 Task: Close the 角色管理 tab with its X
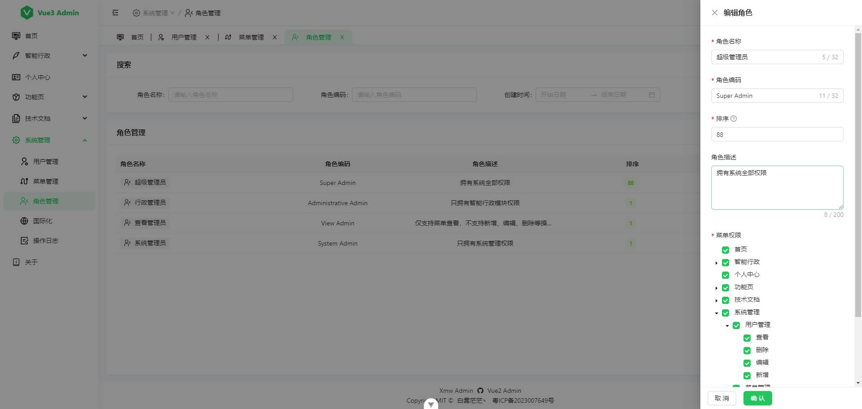coord(342,37)
